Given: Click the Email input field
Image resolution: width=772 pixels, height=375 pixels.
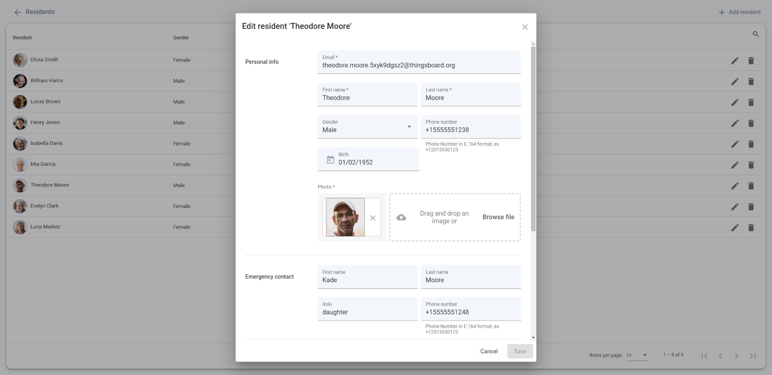Looking at the screenshot, I should [x=419, y=62].
